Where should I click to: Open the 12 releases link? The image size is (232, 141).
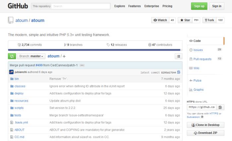117,45
